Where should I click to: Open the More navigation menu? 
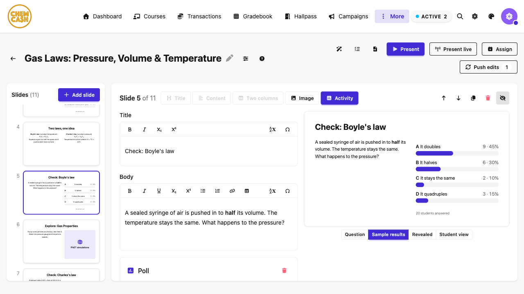[x=392, y=16]
